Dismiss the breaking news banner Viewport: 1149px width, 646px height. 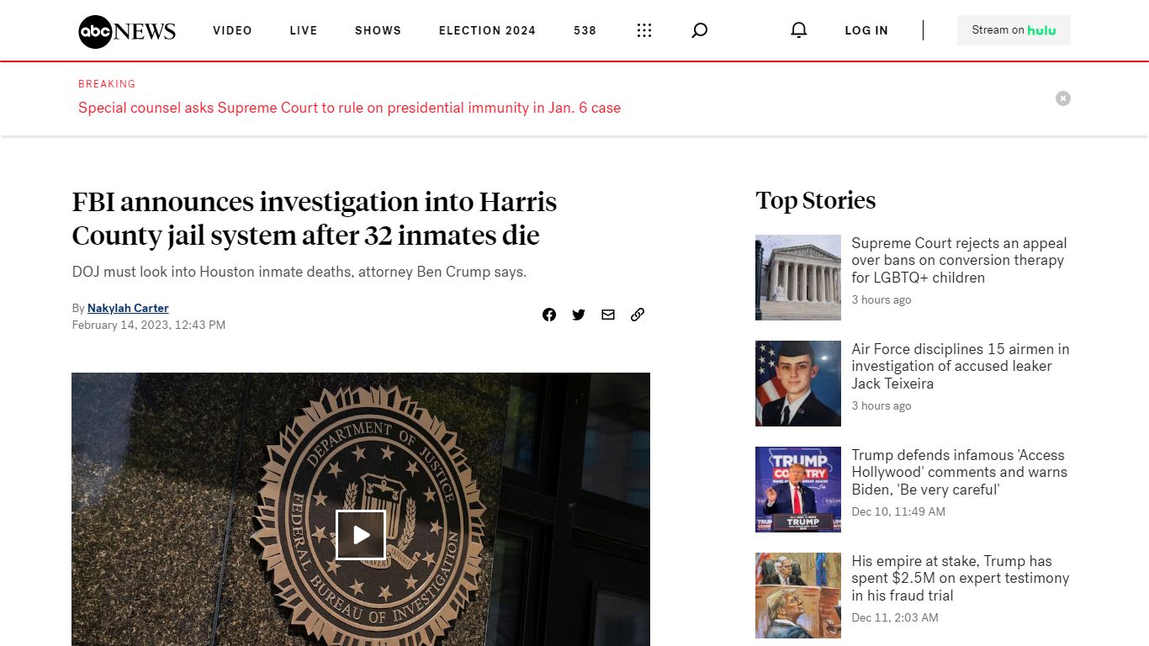pos(1063,98)
